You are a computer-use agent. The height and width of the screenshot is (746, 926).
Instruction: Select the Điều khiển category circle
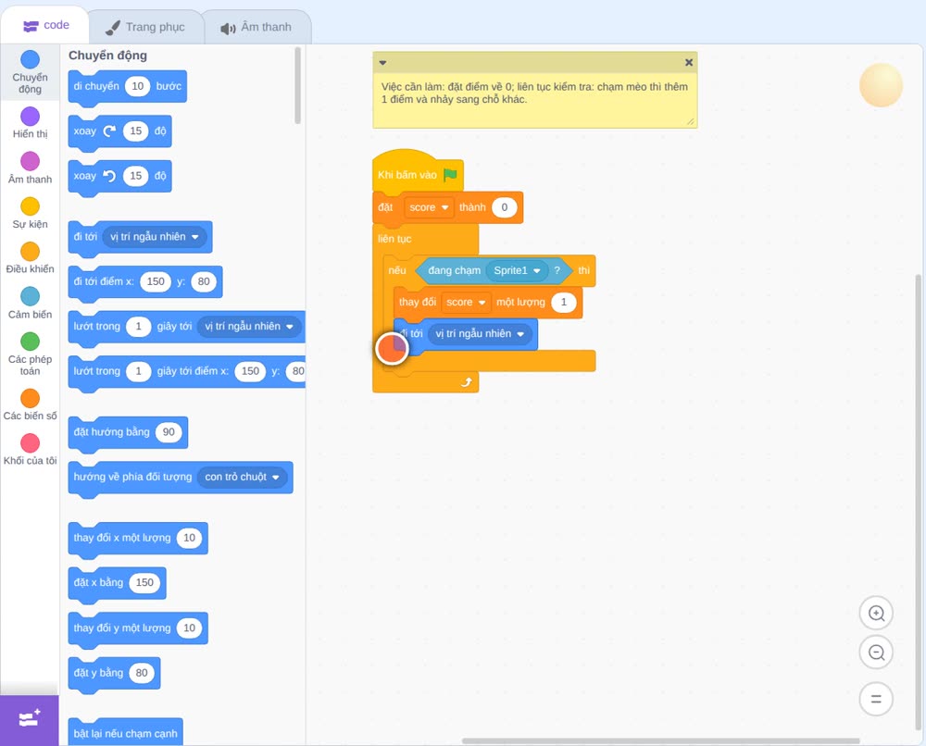pos(31,252)
